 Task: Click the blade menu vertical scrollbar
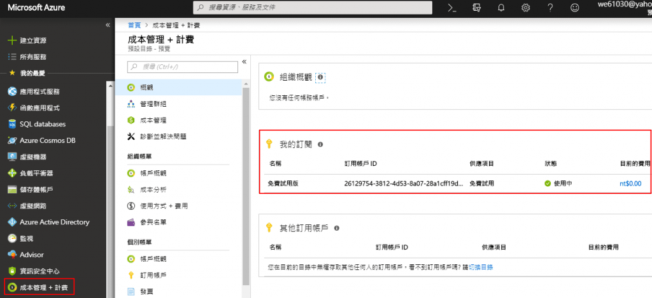click(246, 186)
